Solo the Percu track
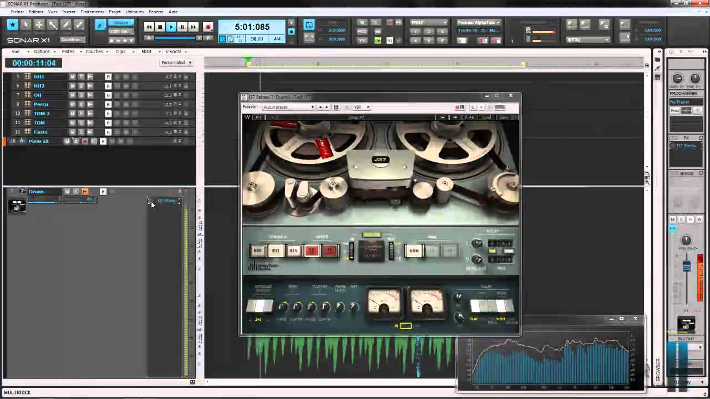Viewport: 710px width, 399px height. click(x=81, y=104)
